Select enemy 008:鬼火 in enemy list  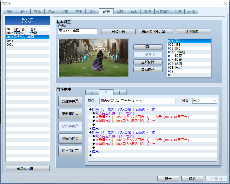click(x=189, y=67)
